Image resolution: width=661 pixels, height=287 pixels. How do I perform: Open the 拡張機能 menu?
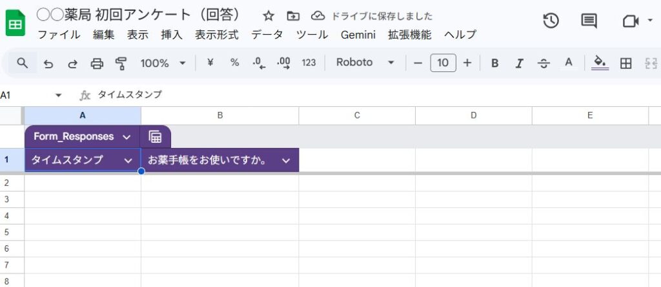409,35
